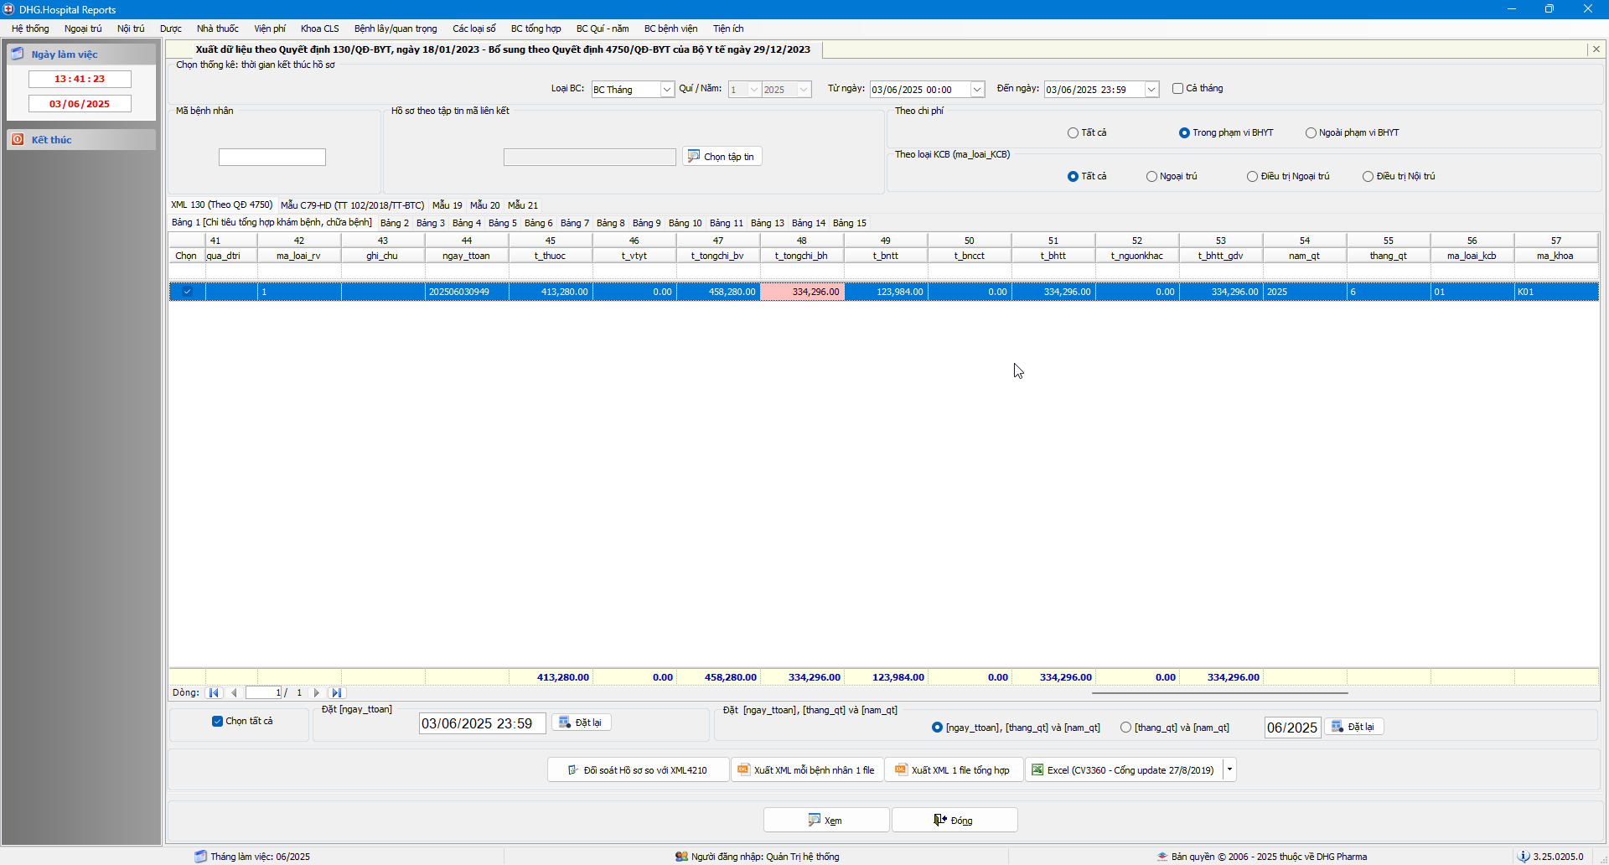Click the version info icon in status bar
Screen dimensions: 1609x865
coord(1524,856)
